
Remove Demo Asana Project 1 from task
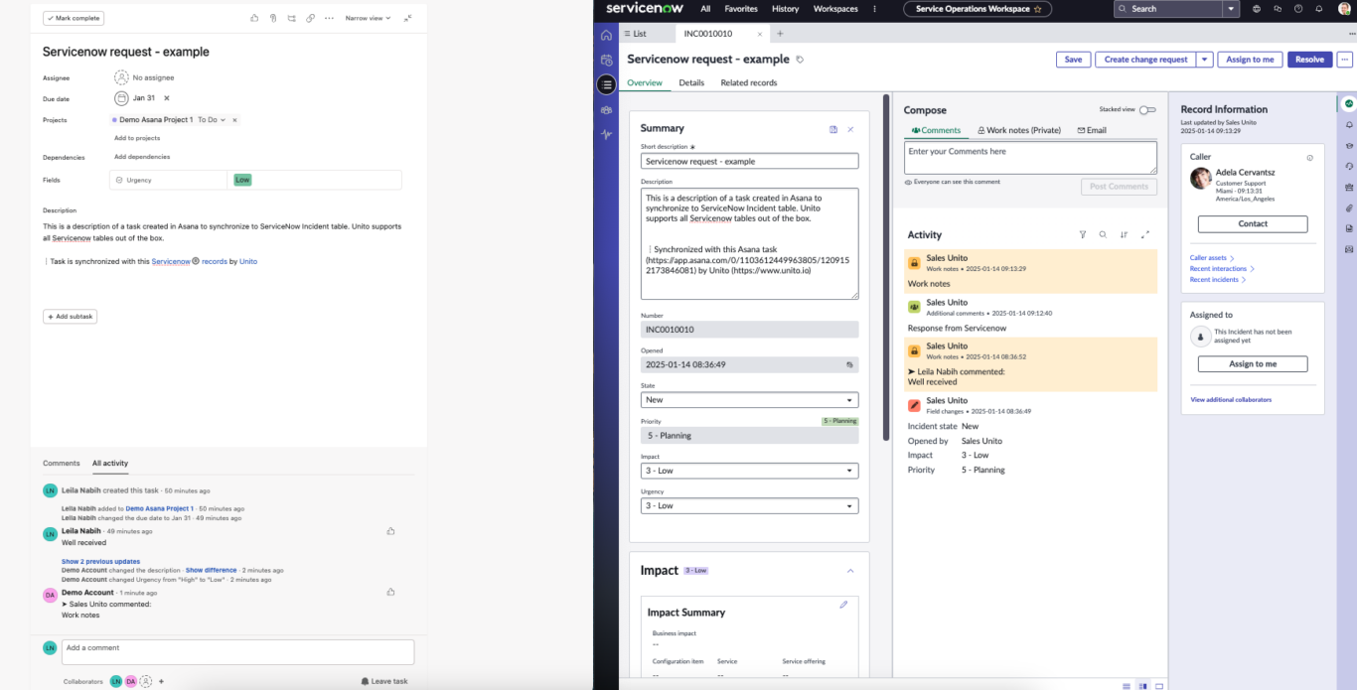[234, 120]
